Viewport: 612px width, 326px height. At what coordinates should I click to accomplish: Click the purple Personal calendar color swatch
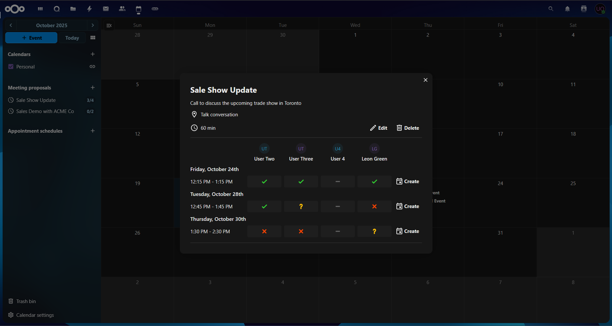pos(11,67)
